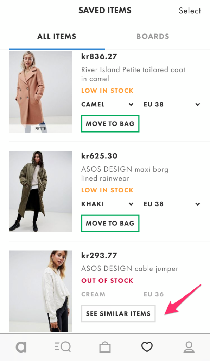
Task: Switch to the BOARDS tab
Action: [x=153, y=36]
